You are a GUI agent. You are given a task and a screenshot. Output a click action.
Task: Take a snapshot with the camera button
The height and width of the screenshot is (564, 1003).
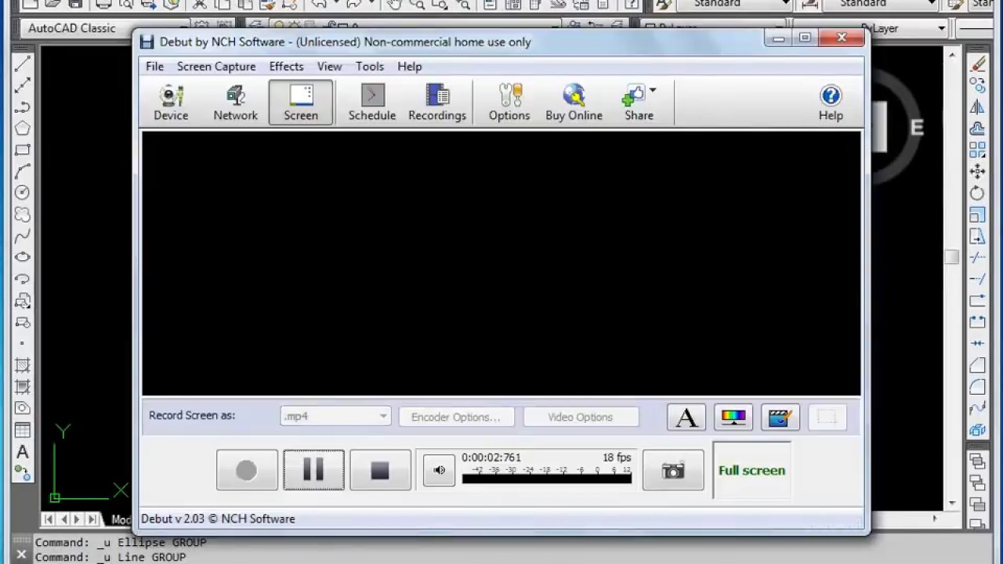point(673,470)
